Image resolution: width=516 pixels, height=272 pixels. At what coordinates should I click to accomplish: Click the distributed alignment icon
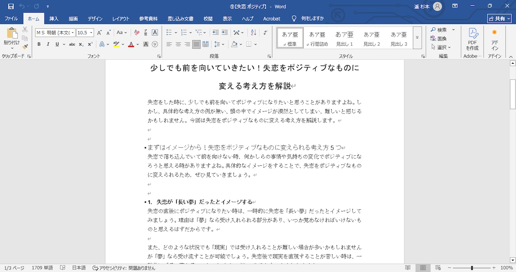click(x=206, y=44)
